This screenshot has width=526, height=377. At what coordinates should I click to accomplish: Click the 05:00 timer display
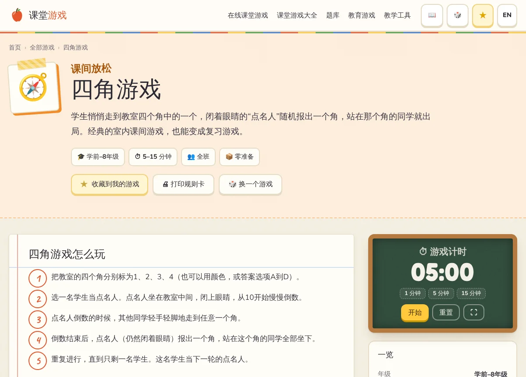(442, 272)
